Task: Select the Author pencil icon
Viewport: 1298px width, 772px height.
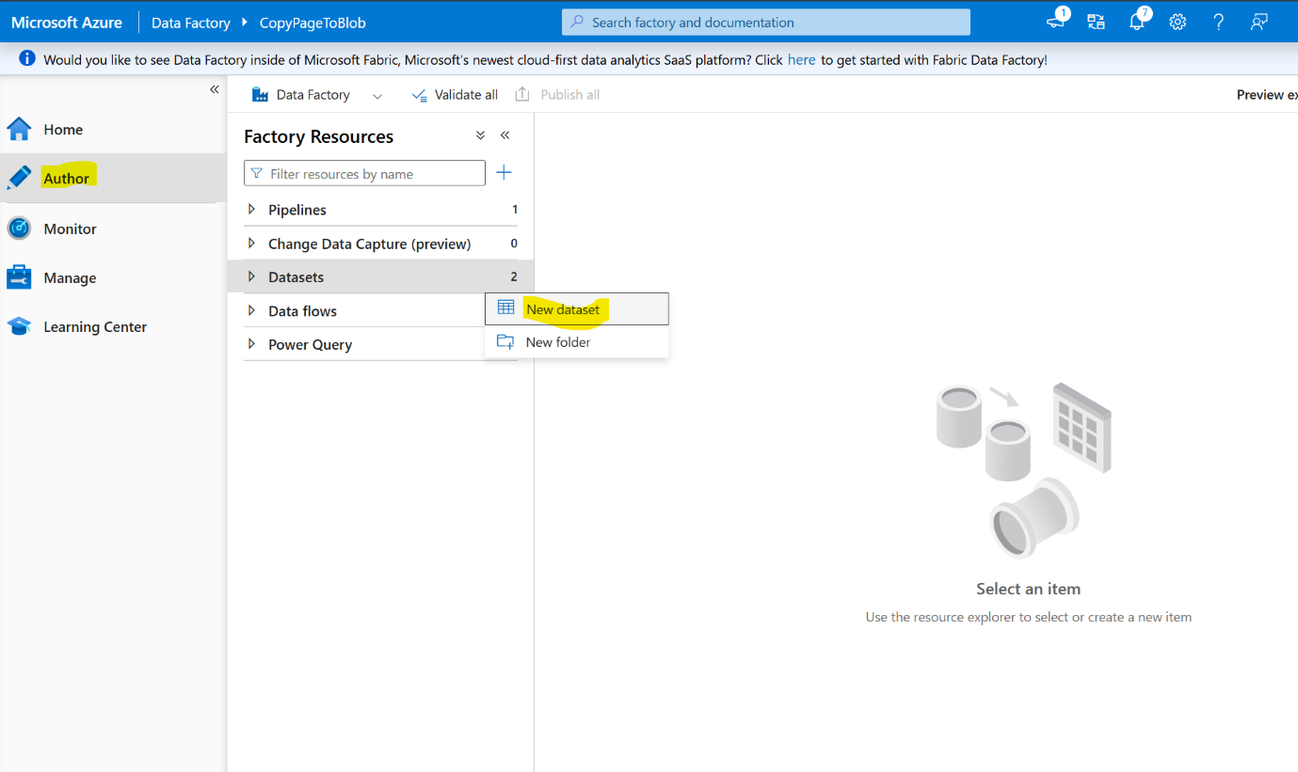Action: click(x=19, y=177)
